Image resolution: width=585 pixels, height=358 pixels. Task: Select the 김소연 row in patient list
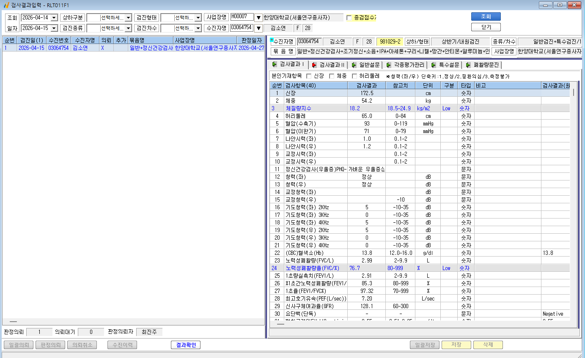pos(133,48)
